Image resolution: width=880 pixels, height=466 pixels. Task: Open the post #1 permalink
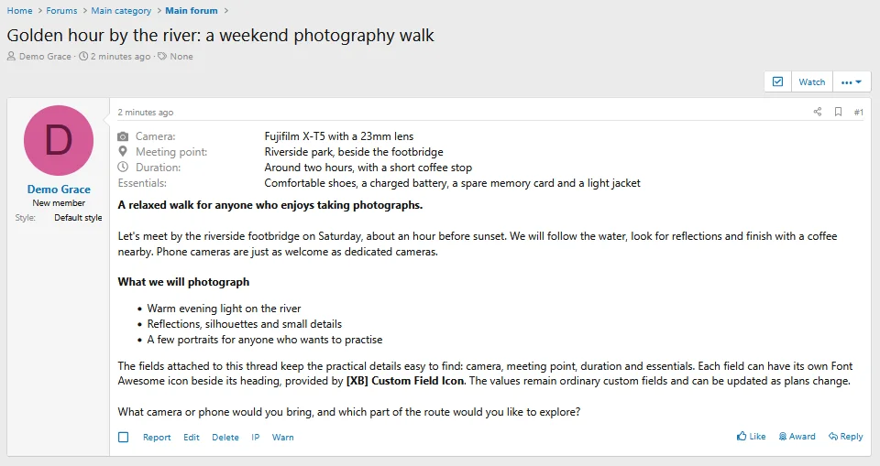859,113
